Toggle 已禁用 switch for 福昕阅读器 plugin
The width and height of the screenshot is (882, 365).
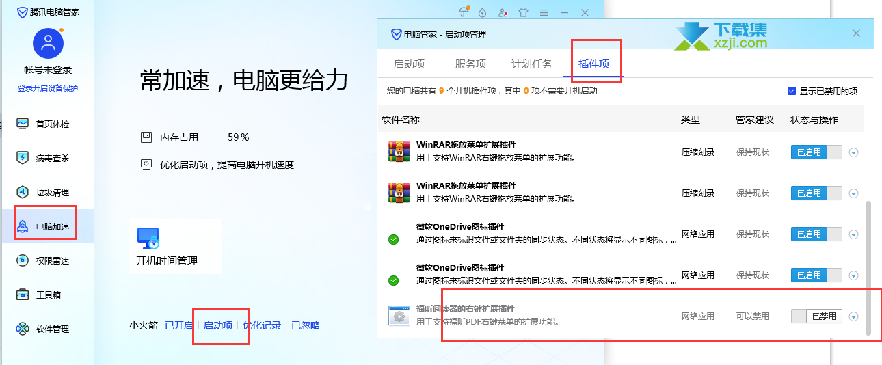816,316
